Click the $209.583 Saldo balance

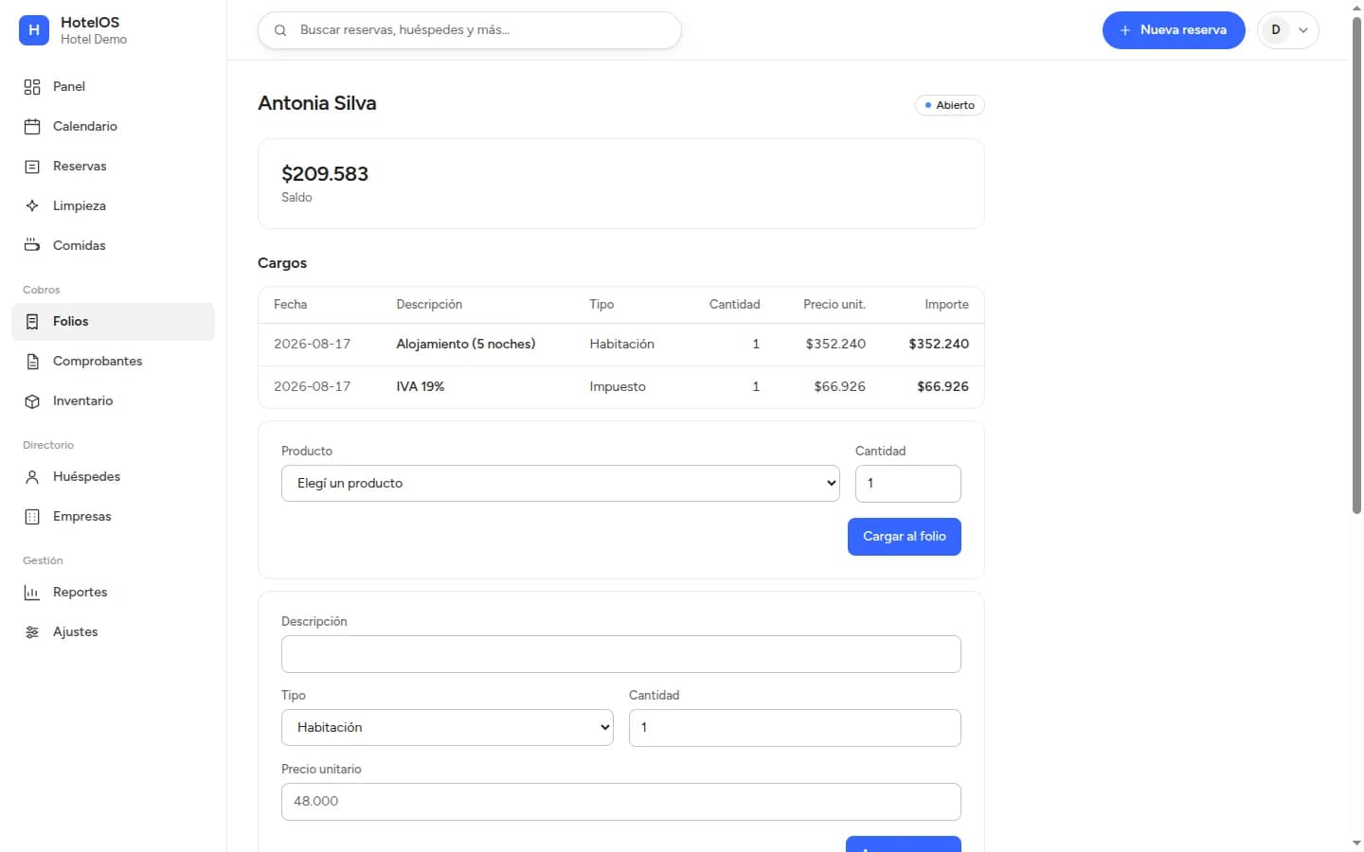tap(325, 174)
